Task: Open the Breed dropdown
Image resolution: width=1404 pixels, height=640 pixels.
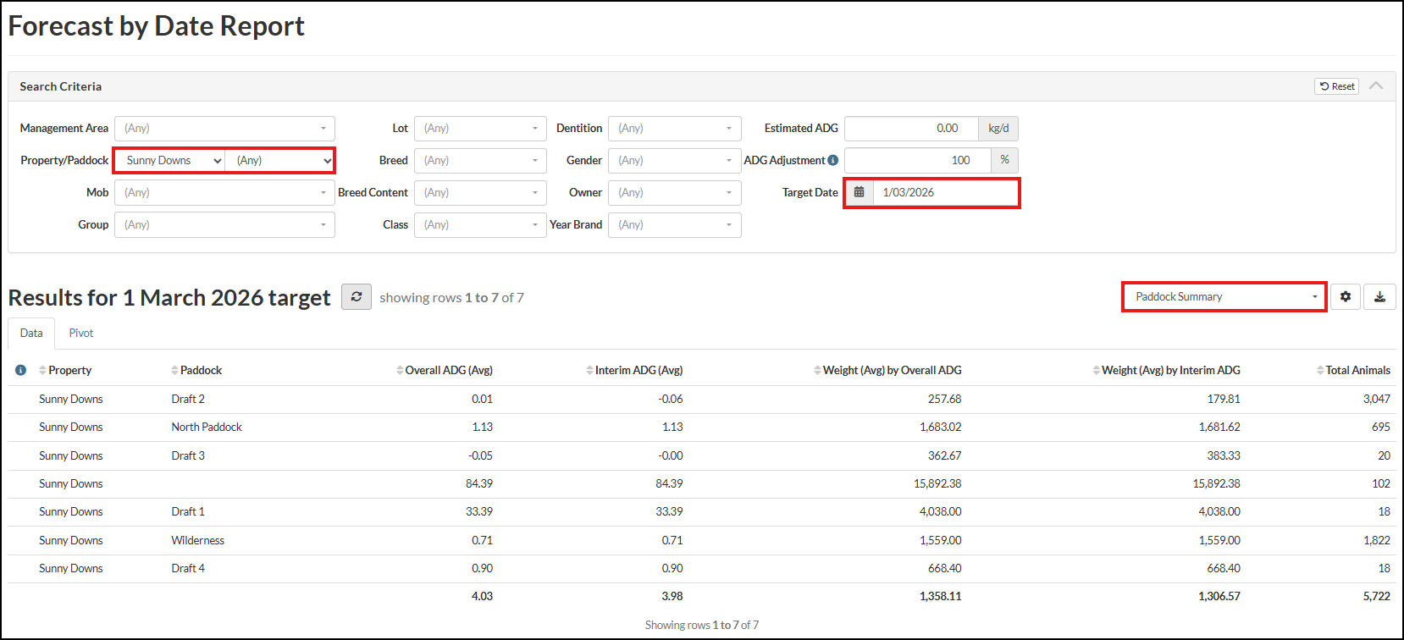Action: 480,161
